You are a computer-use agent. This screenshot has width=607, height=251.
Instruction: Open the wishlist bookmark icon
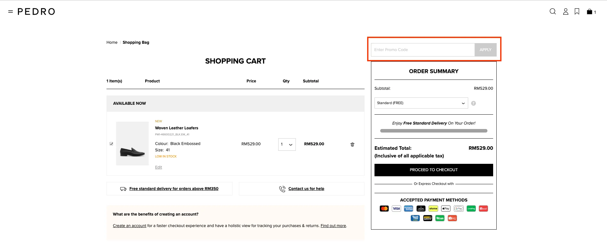pyautogui.click(x=577, y=11)
